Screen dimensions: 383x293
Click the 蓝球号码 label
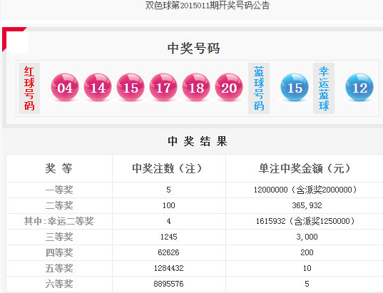pos(259,88)
